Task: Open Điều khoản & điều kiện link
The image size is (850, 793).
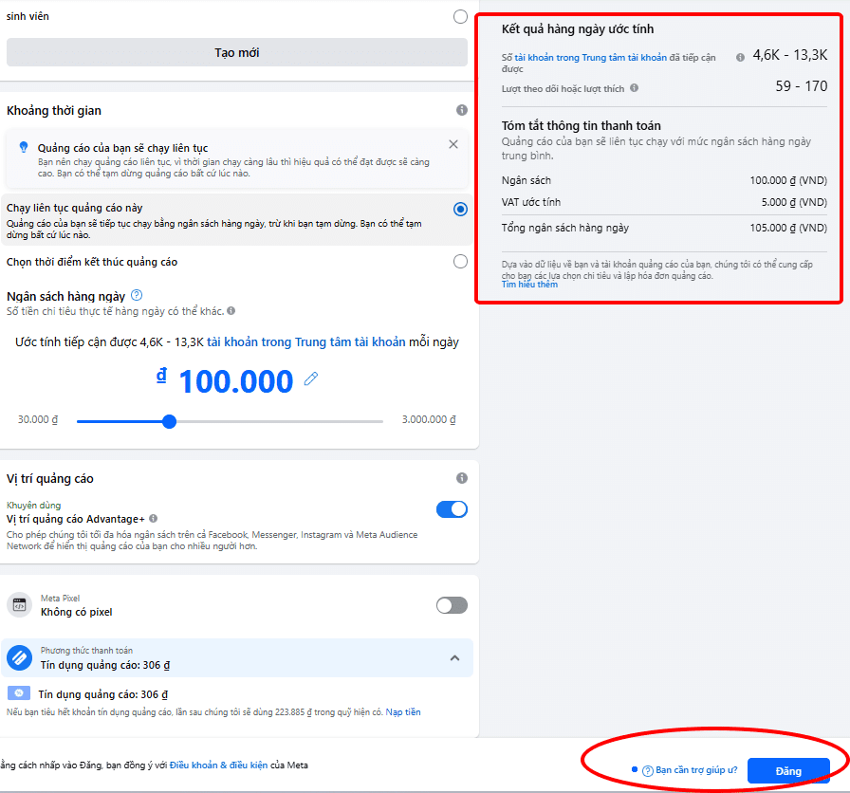Action: click(x=218, y=765)
